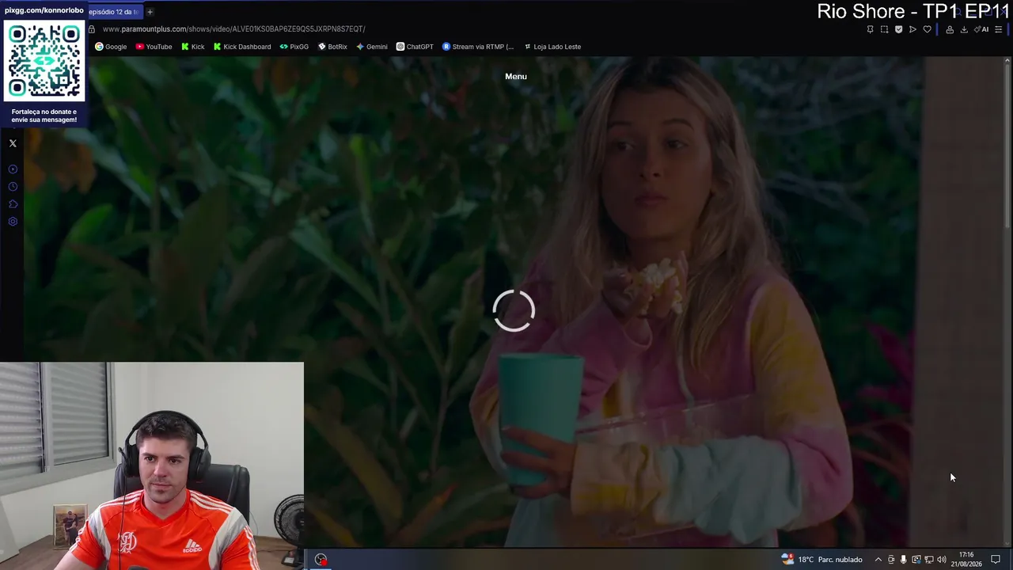Image resolution: width=1013 pixels, height=570 pixels.
Task: Open the player sidebar icon below X
Action: [13, 169]
